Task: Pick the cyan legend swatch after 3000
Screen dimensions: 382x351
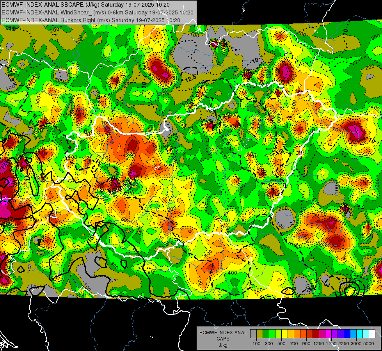Action: pyautogui.click(x=360, y=334)
